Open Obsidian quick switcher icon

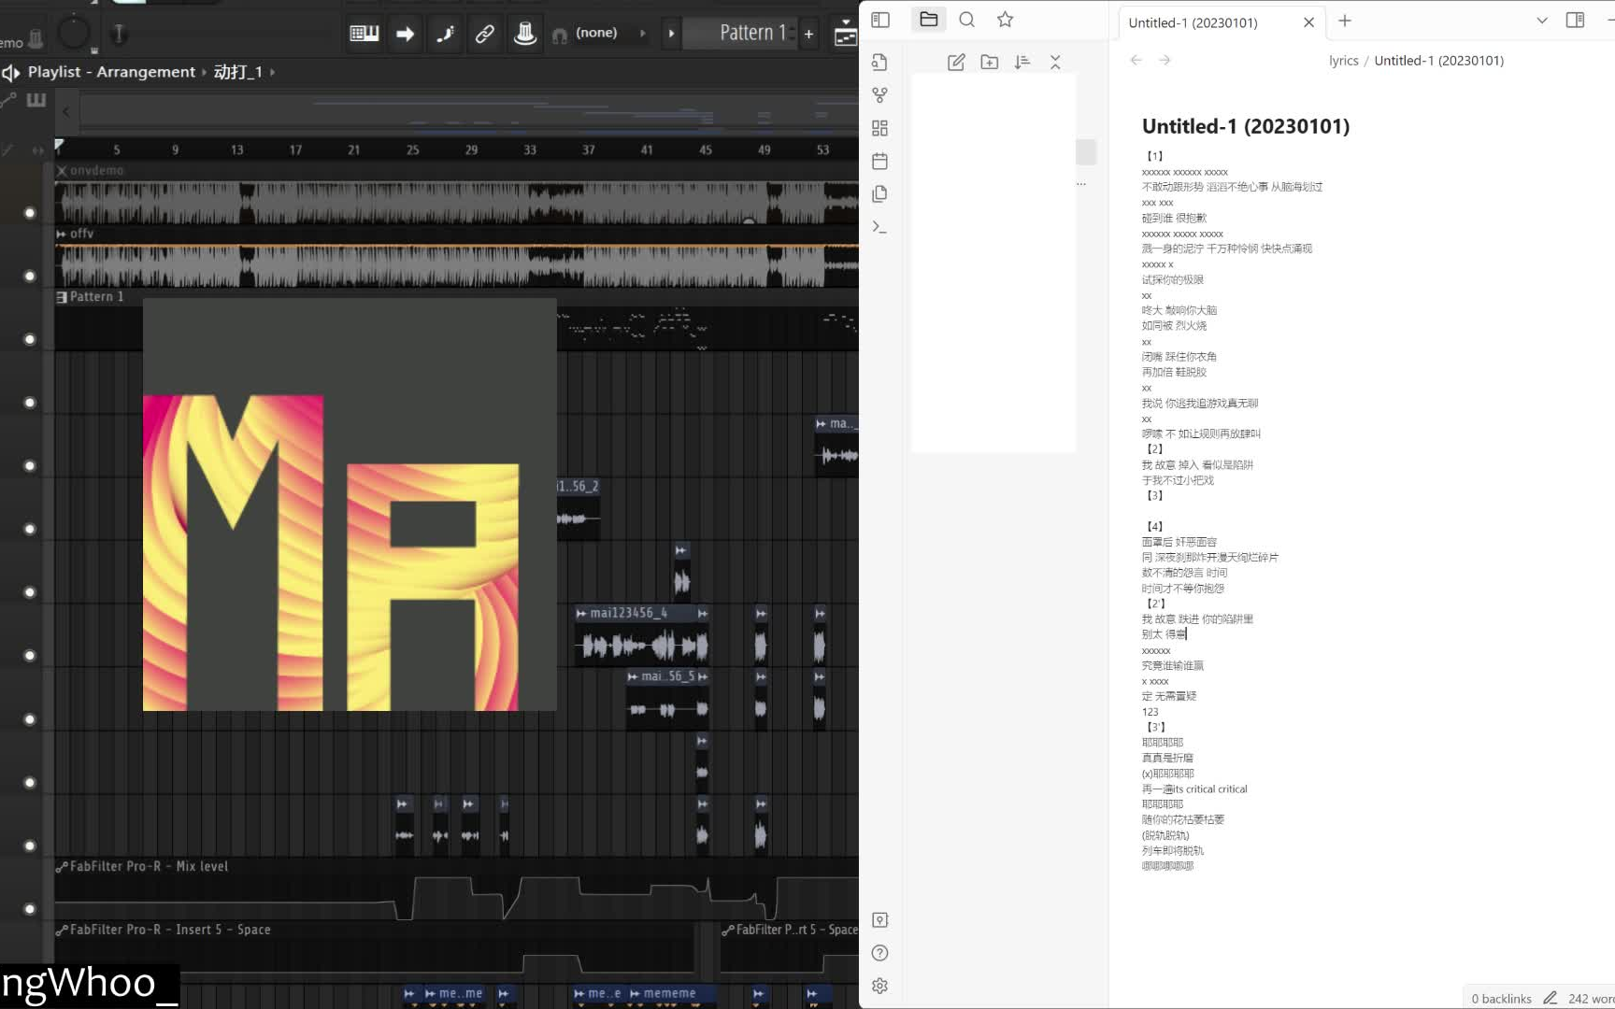[x=879, y=63]
